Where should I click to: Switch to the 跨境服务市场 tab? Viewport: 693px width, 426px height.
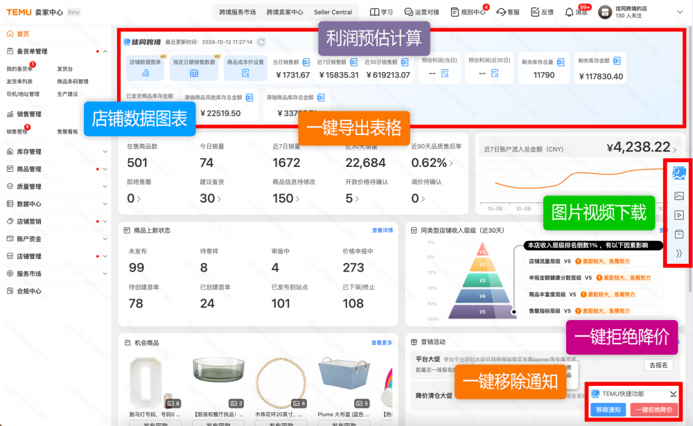[237, 12]
